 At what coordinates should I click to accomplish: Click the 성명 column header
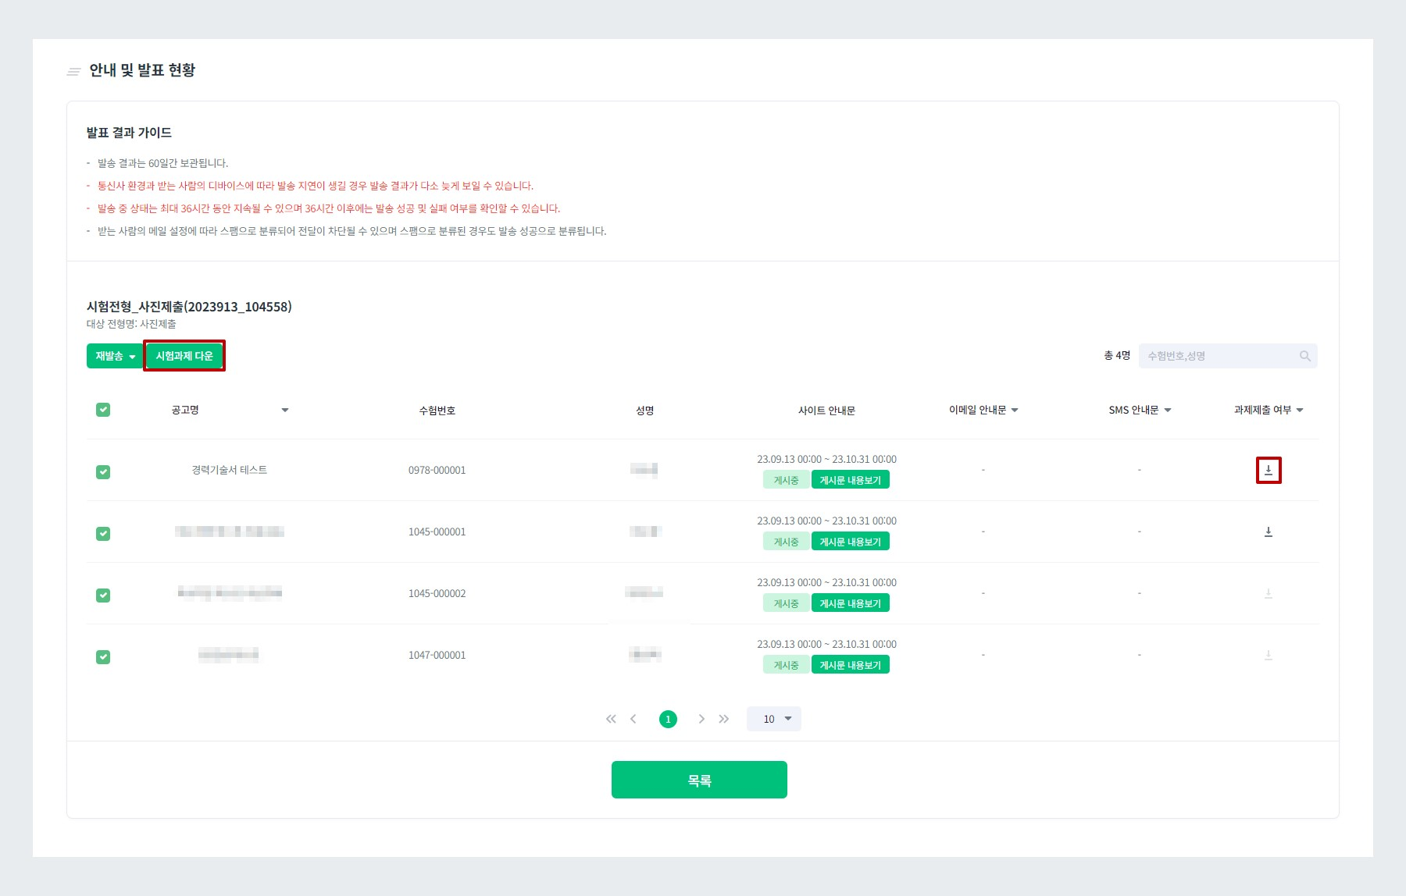click(x=644, y=411)
